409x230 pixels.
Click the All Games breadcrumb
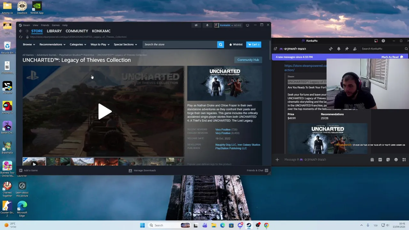pyautogui.click(x=28, y=55)
